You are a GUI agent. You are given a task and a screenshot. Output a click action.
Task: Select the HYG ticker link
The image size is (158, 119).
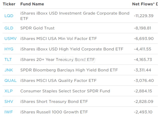pyautogui.click(x=9, y=49)
